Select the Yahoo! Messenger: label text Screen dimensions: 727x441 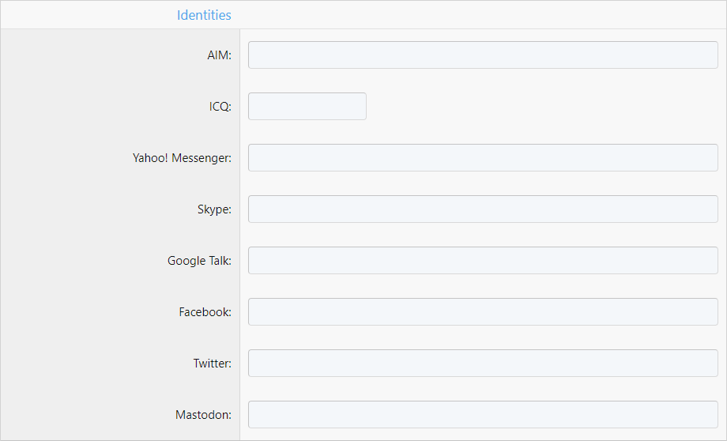coord(182,158)
